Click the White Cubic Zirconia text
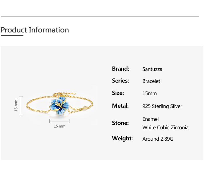This screenshot has height=178, width=205. click(165, 128)
